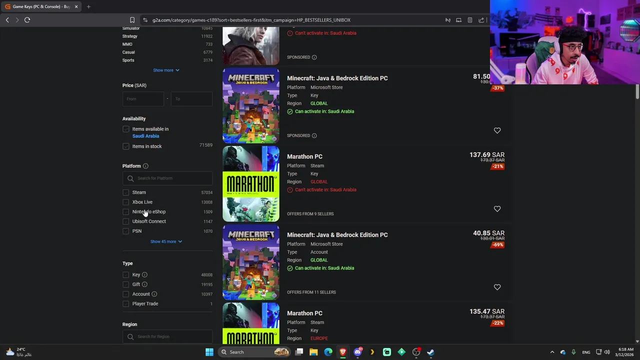Screen dimensions: 640x360
Task: Click info icon beside Account type
Action: point(154,294)
